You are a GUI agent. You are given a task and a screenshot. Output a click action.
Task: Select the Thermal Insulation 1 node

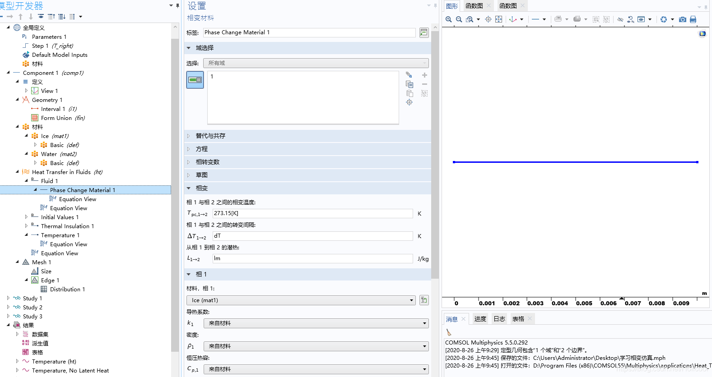pyautogui.click(x=67, y=226)
